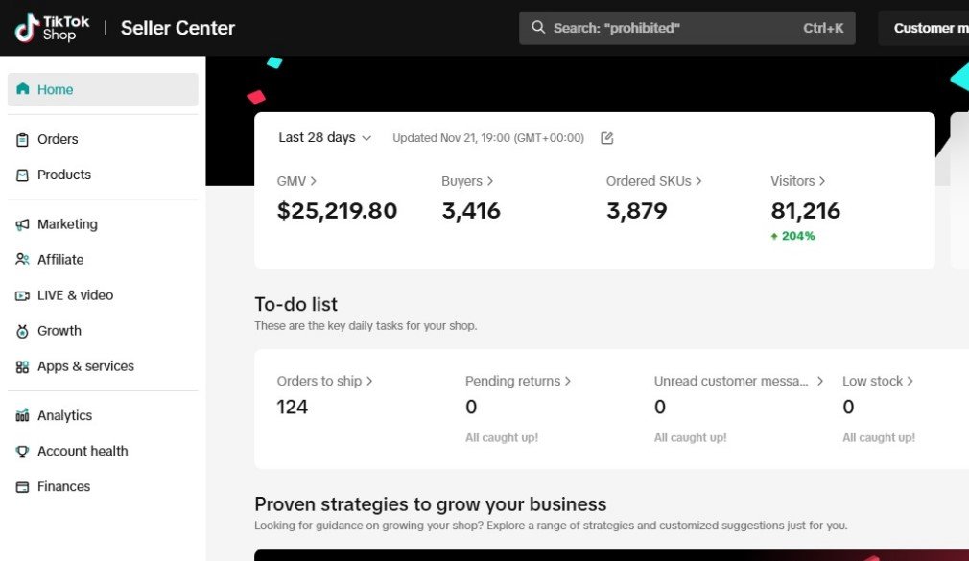This screenshot has height=561, width=969.
Task: Click the TikTok Shop logo
Action: point(53,28)
